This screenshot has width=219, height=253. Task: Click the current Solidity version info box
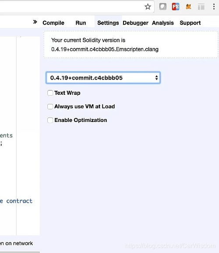[131, 45]
